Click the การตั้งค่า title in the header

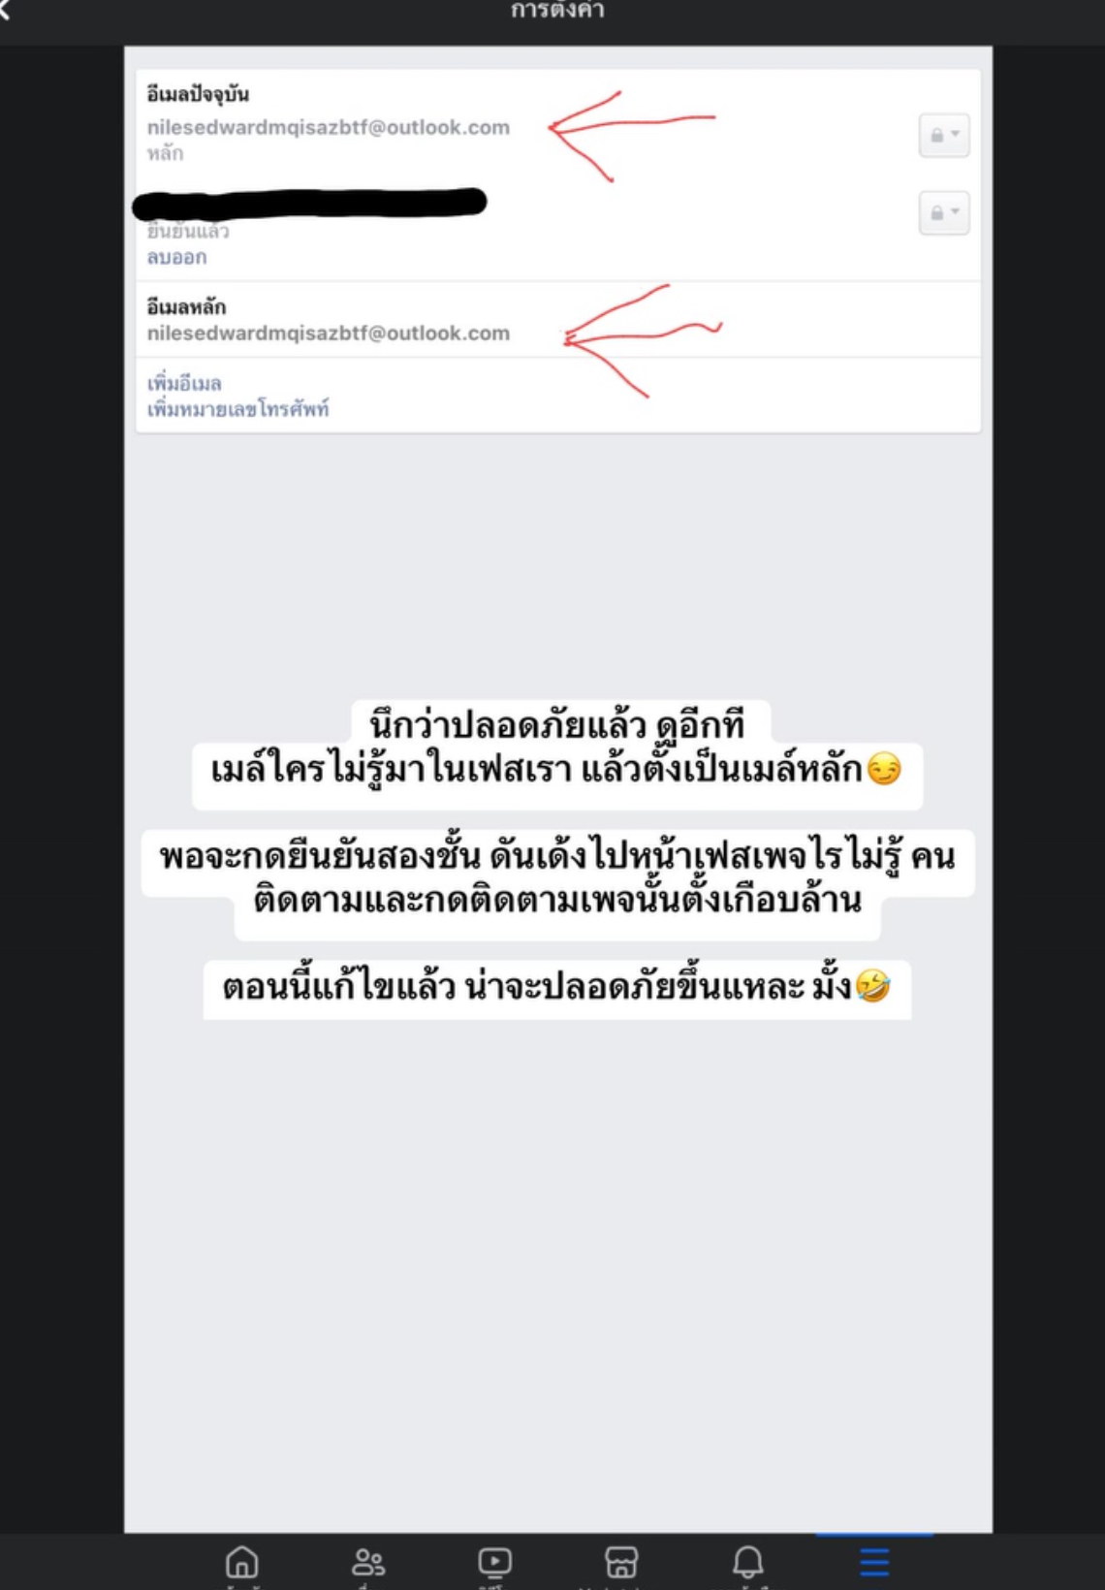[557, 11]
